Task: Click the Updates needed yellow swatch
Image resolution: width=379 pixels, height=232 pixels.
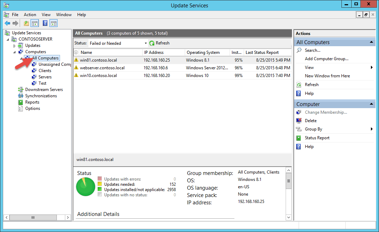Action: tap(100, 184)
